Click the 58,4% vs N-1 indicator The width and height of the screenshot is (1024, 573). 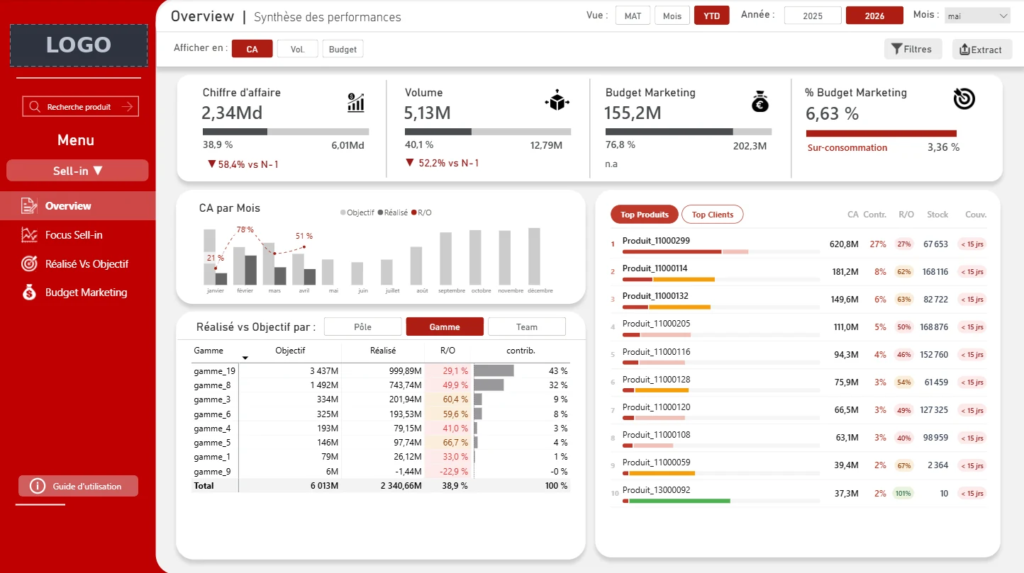click(243, 164)
